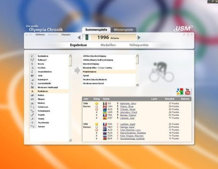Viewport: 218px width, 169px height.
Task: Open Google search via the Google icon
Action: click(x=180, y=91)
